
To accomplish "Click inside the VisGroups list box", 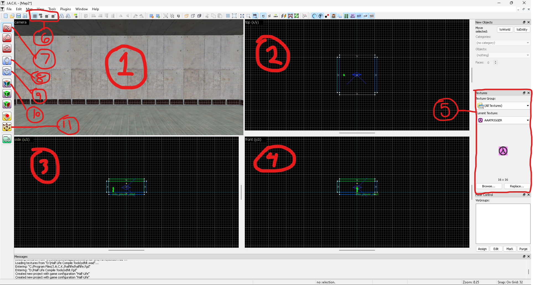I will (x=503, y=224).
